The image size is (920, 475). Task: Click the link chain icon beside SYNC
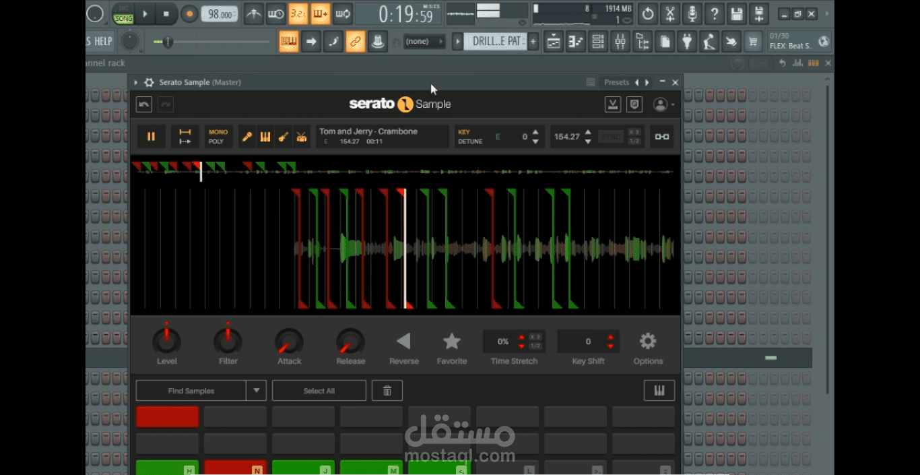coord(662,137)
